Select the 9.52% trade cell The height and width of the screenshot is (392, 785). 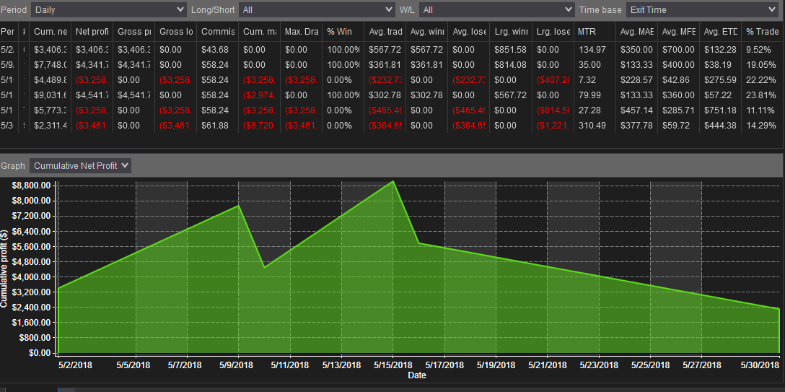763,50
